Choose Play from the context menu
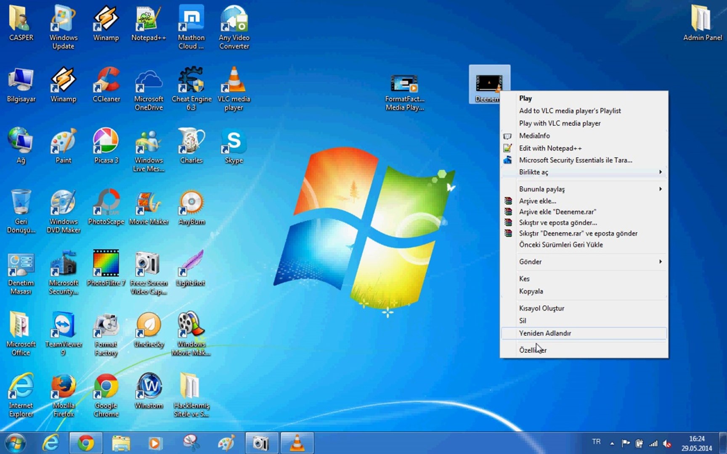 point(584,98)
